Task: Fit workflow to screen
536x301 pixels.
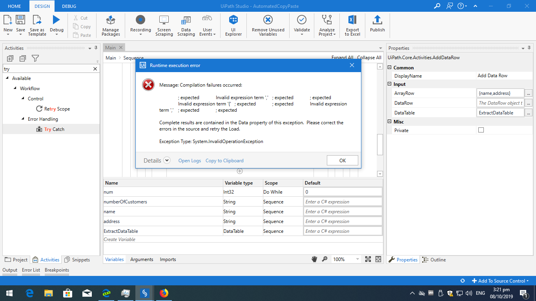Action: click(x=368, y=259)
